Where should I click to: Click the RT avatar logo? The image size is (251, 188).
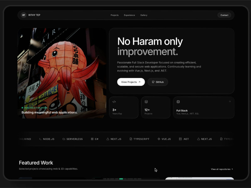coord(24,15)
